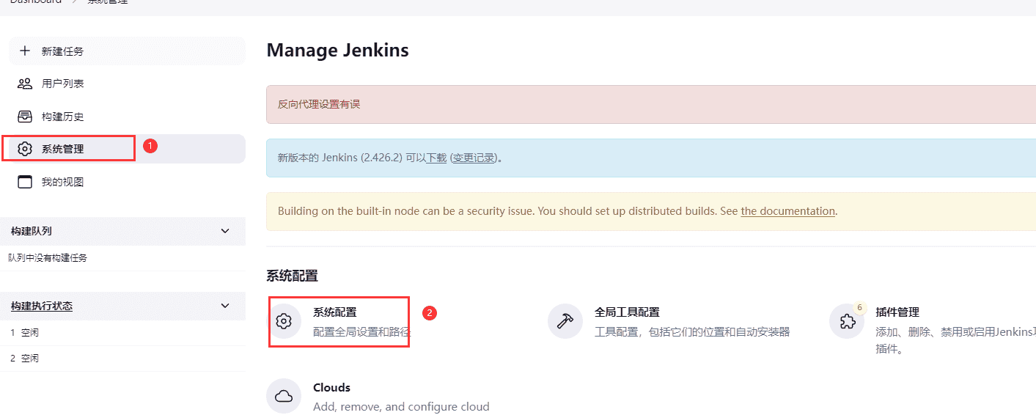The width and height of the screenshot is (1036, 415).
Task: Click the 系统管理 breadcrumb at top
Action: click(108, 2)
